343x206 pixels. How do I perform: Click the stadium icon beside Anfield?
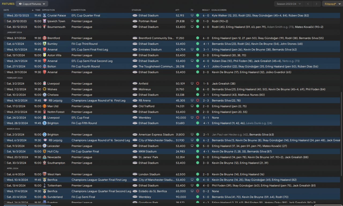tap(135, 83)
